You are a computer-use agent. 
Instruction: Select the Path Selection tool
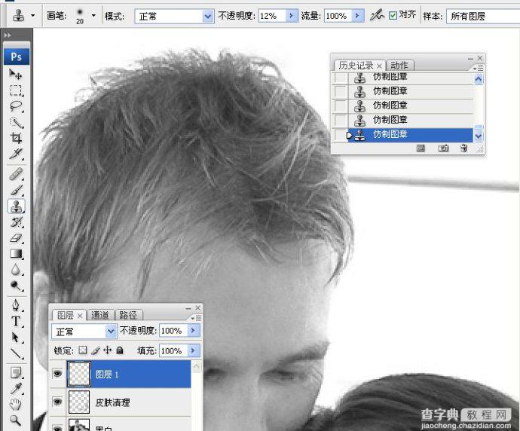point(16,337)
